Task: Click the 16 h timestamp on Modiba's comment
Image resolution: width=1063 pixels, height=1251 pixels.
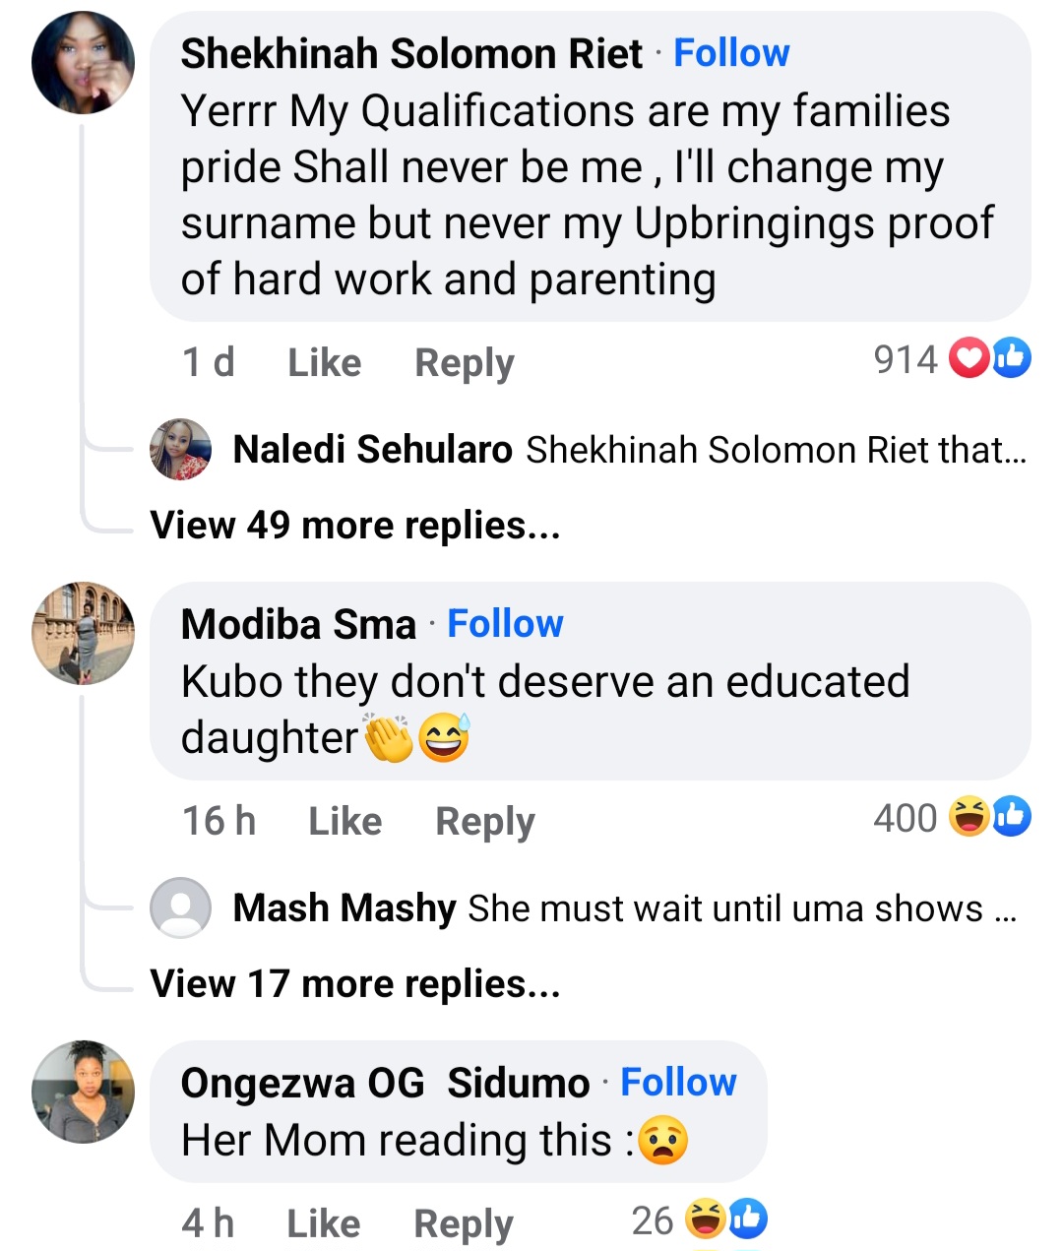Action: click(x=219, y=819)
